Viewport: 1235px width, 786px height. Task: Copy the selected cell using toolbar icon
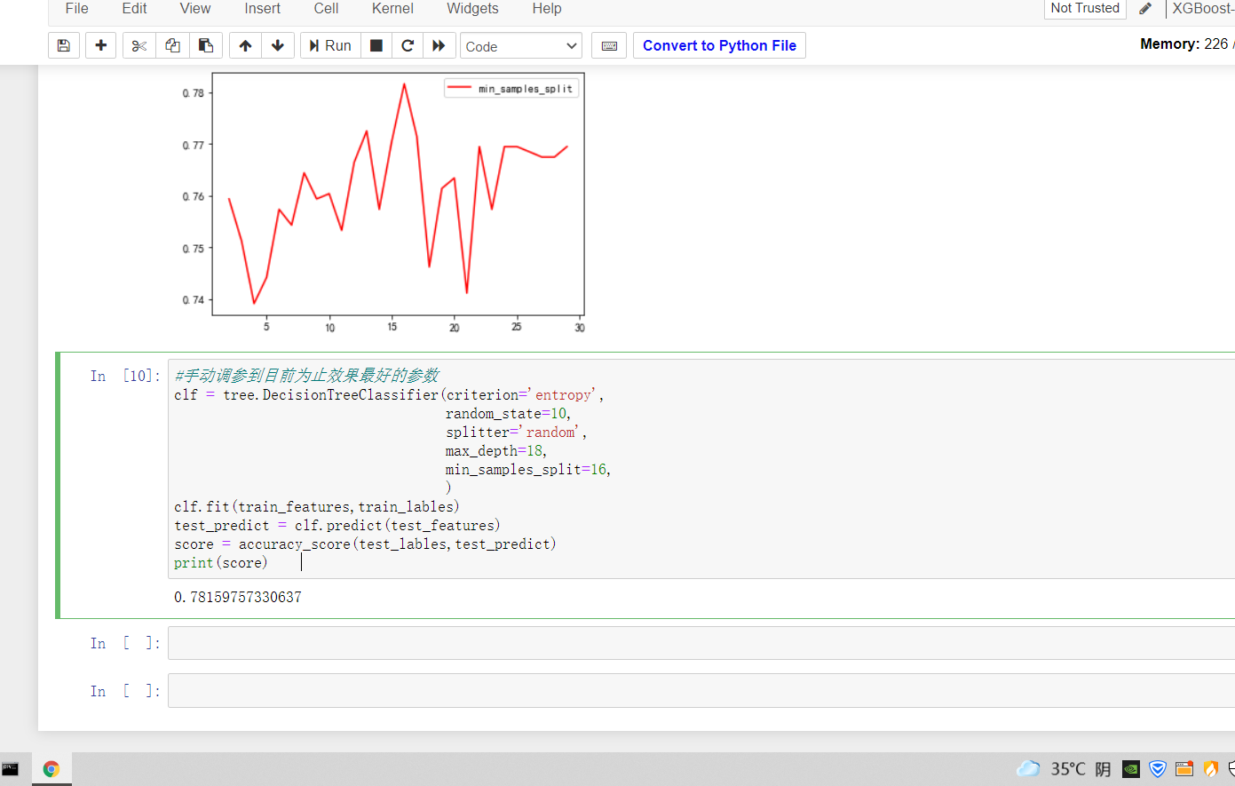172,45
